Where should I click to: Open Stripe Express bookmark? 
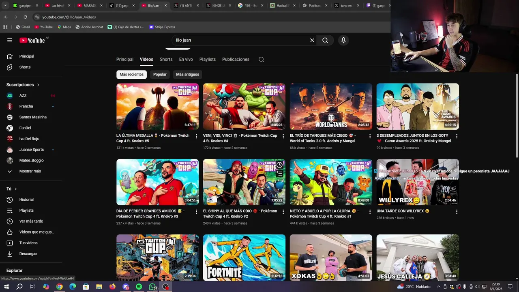pyautogui.click(x=162, y=27)
